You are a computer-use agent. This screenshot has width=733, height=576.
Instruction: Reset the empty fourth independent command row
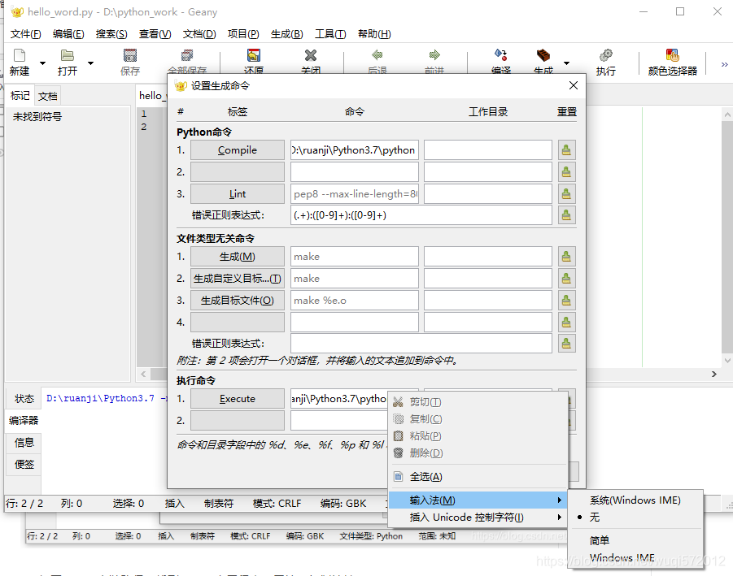566,322
